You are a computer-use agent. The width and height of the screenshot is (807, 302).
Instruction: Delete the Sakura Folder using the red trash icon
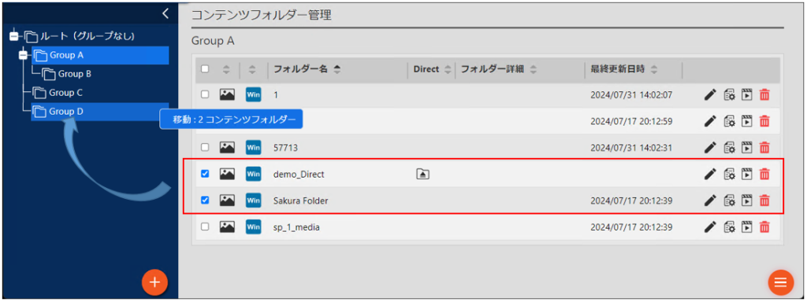(764, 201)
